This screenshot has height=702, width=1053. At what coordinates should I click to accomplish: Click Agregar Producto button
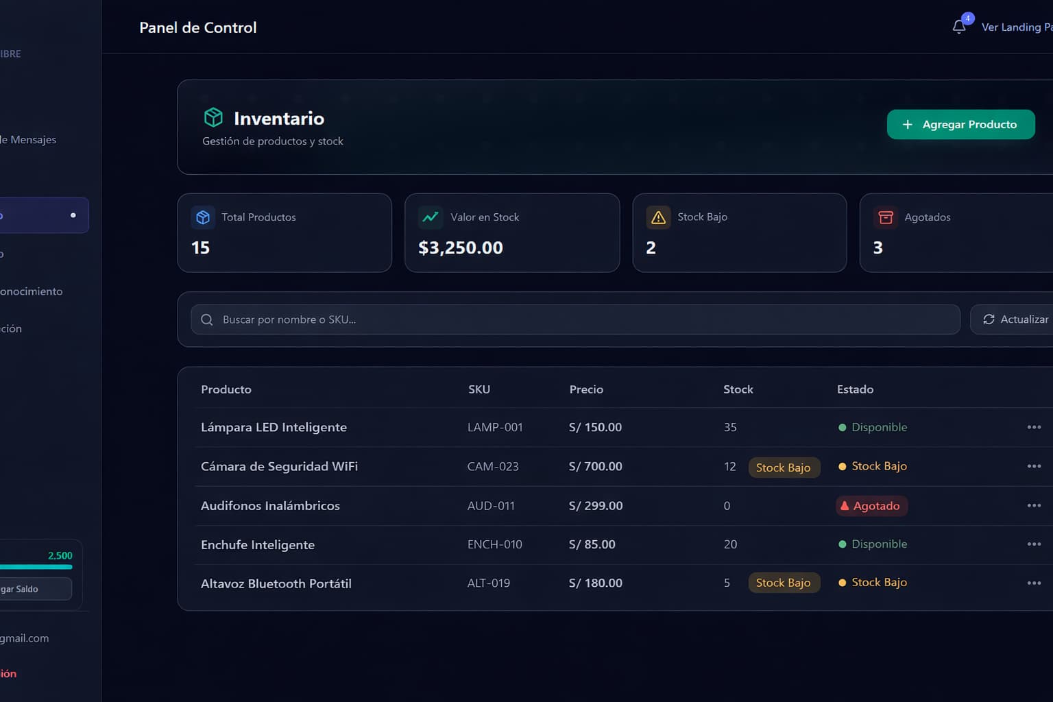[x=960, y=125]
